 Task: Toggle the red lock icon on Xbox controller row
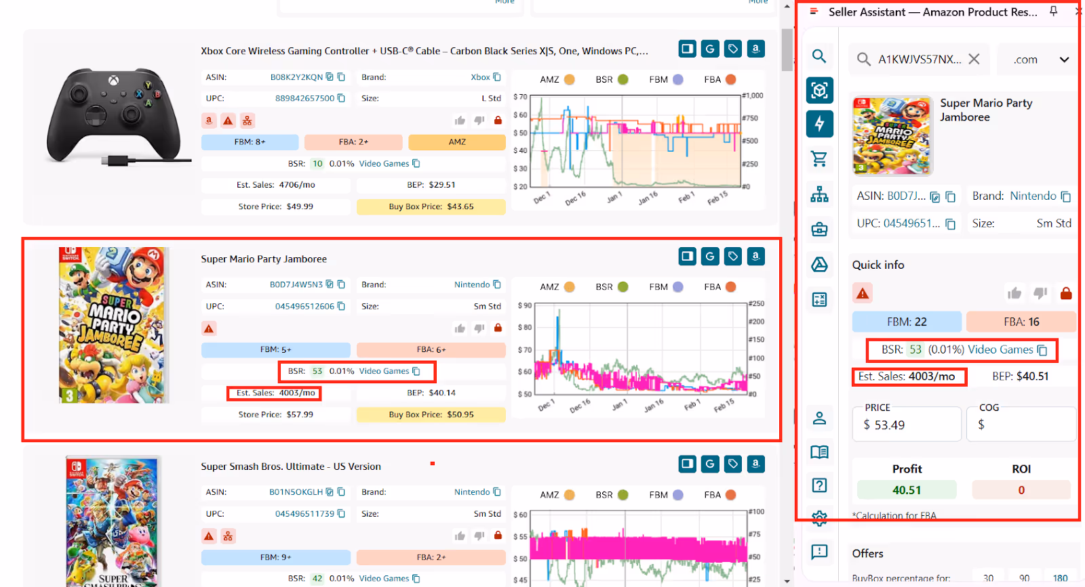click(498, 120)
